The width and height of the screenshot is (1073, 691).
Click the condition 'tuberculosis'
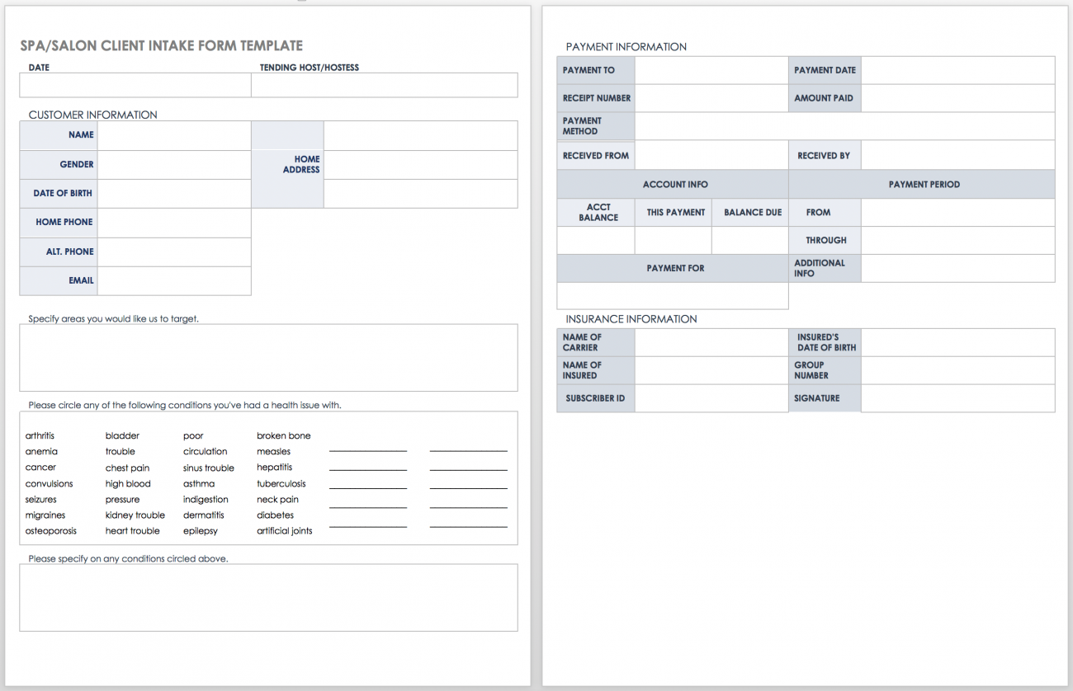(281, 484)
